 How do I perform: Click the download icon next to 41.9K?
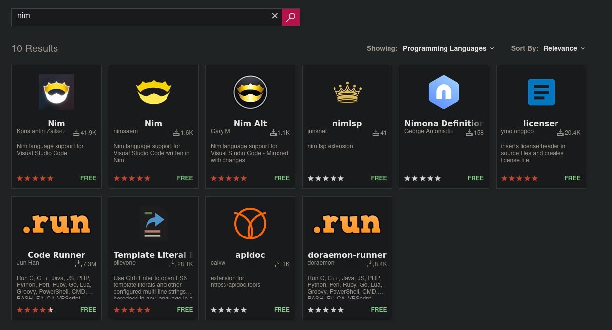pyautogui.click(x=76, y=133)
